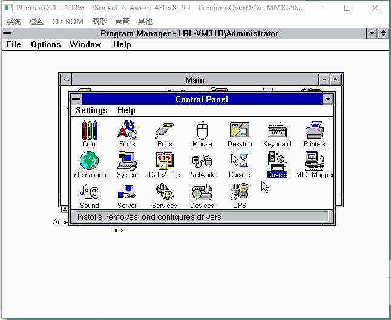Open the Fonts icon
The image size is (391, 320).
[x=127, y=134]
